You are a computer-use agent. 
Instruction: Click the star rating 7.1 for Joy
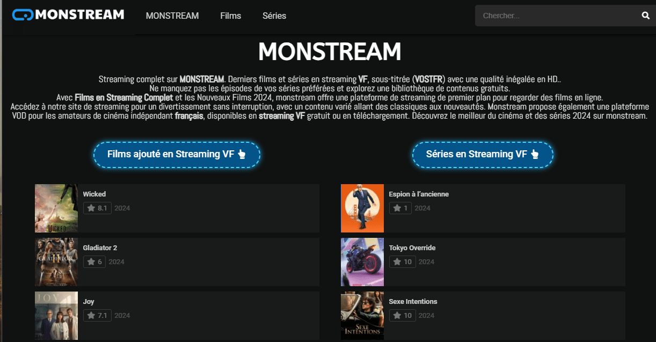[97, 315]
